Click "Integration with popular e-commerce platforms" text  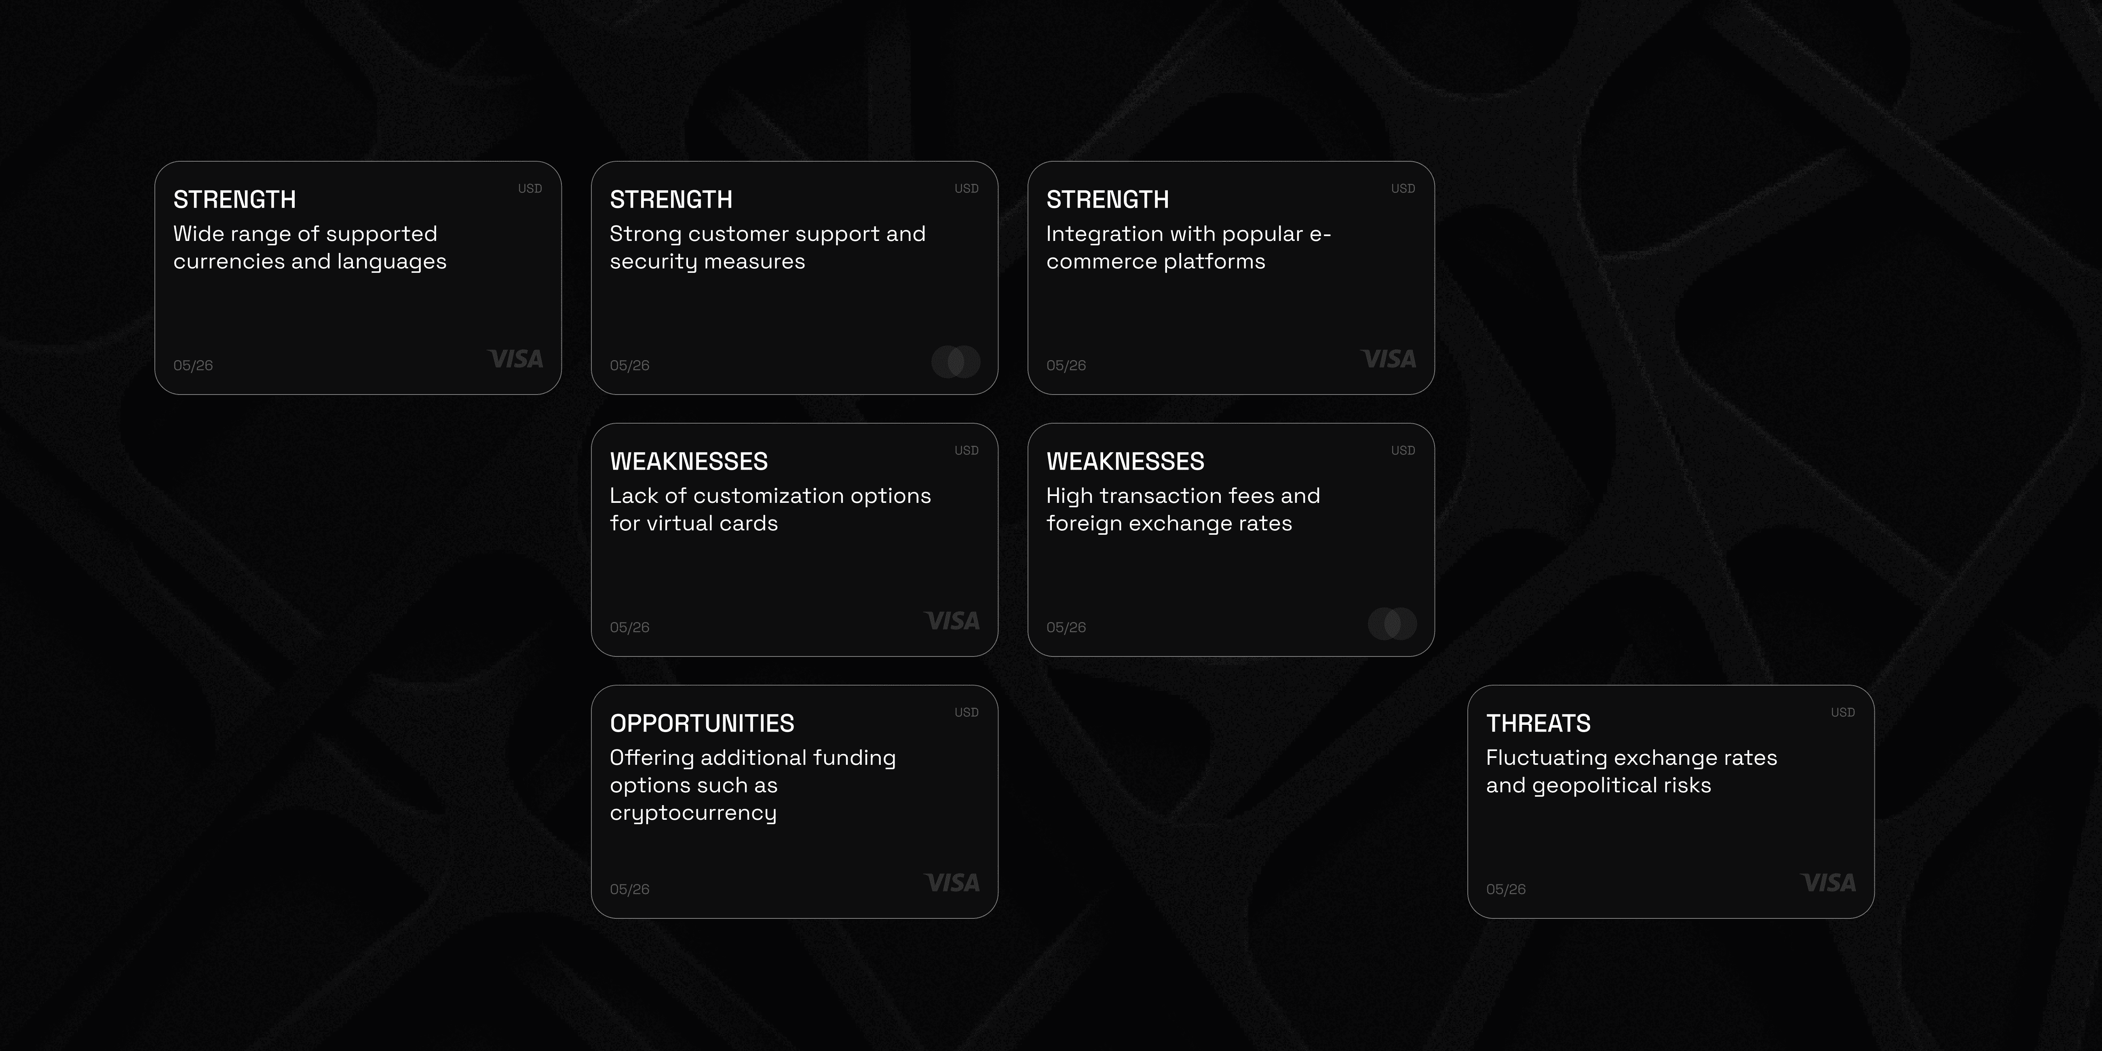click(1188, 247)
